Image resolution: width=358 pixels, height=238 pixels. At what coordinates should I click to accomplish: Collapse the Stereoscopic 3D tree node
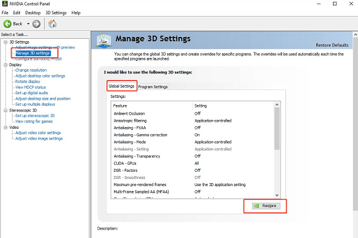[5, 110]
